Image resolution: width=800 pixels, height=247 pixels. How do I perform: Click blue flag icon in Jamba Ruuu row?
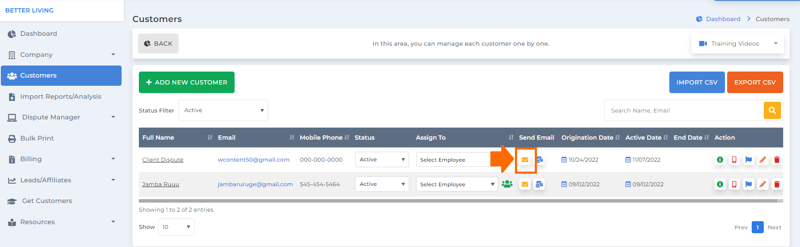pos(748,184)
